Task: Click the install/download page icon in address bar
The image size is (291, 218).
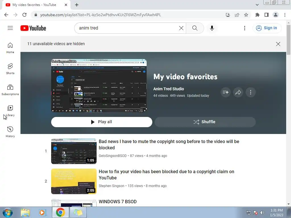Action: tap(228, 15)
